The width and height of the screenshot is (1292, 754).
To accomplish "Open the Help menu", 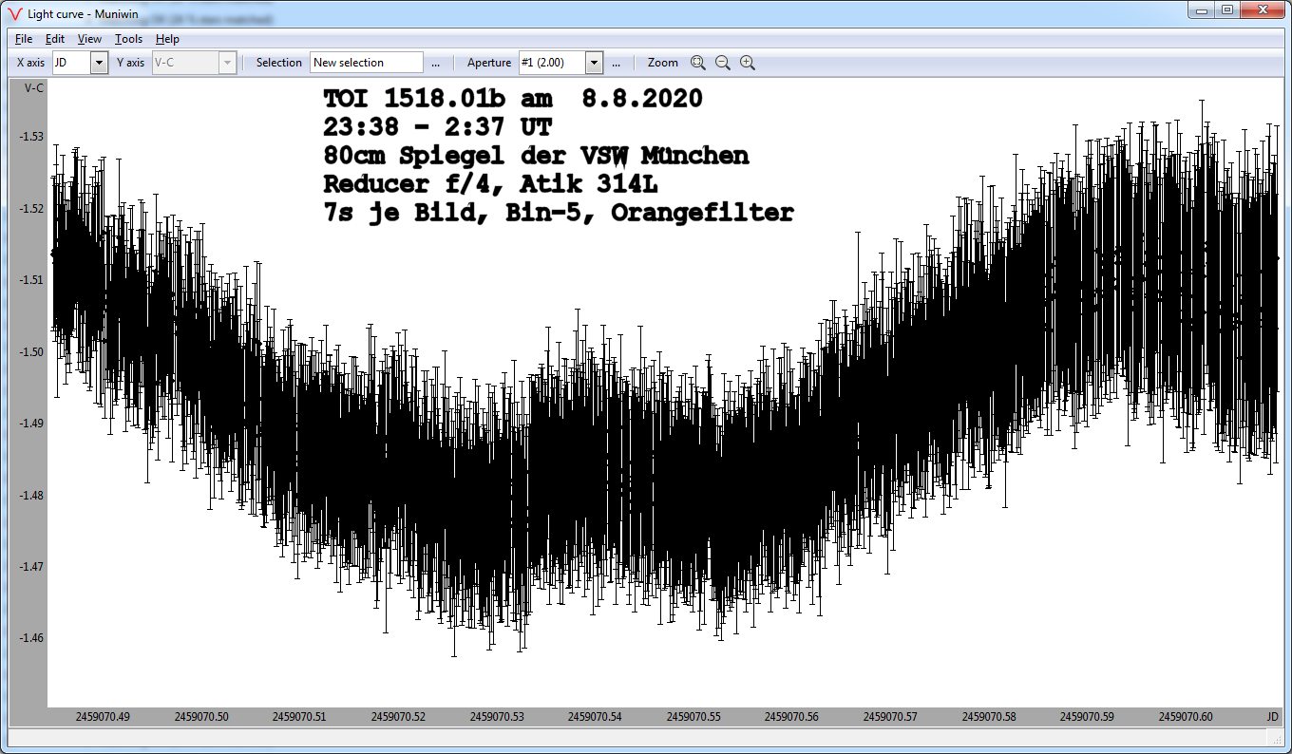I will (x=167, y=39).
